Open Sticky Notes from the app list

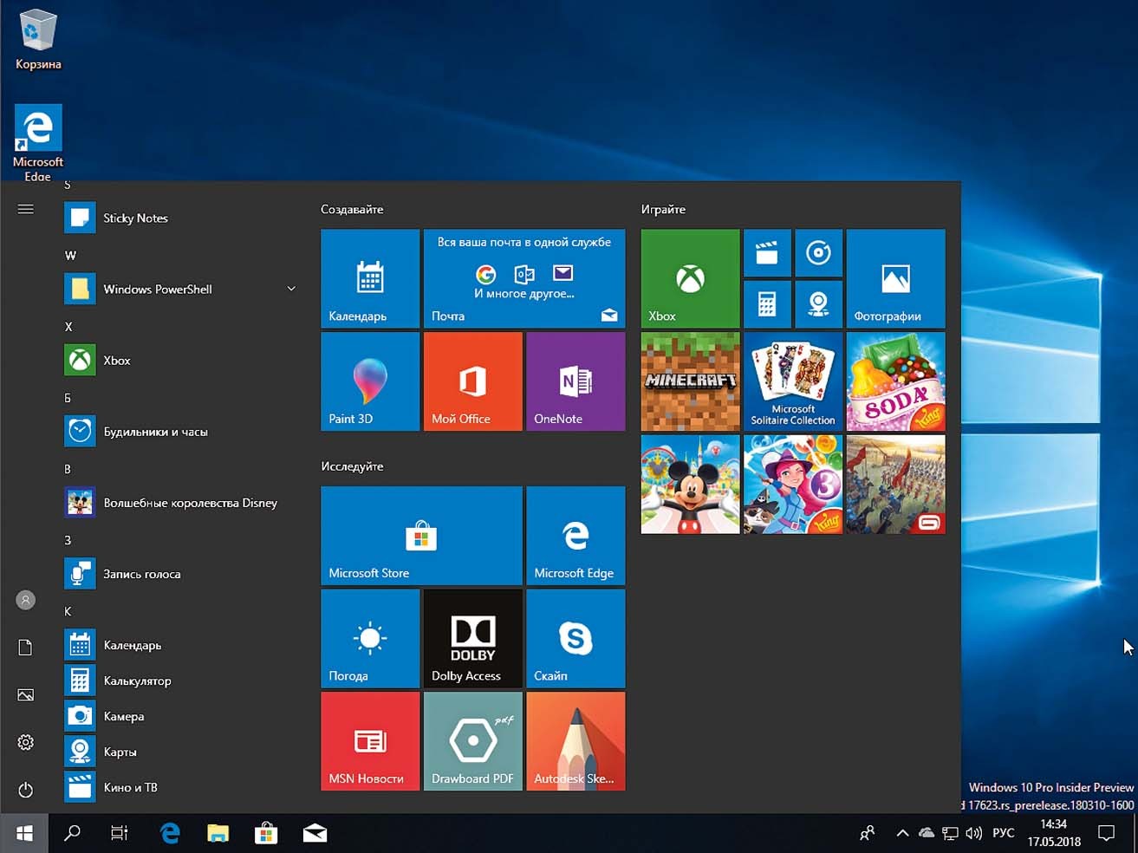135,218
